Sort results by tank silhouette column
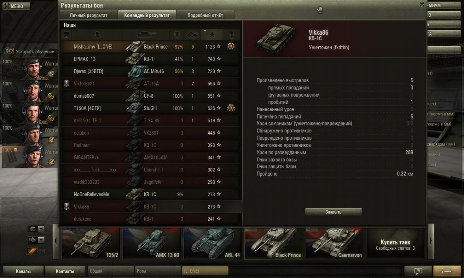The height and width of the screenshot is (278, 464). click(x=147, y=35)
